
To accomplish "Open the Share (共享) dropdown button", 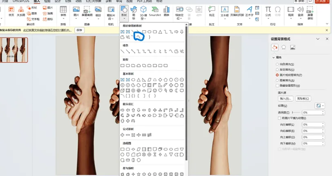I will (323, 2).
